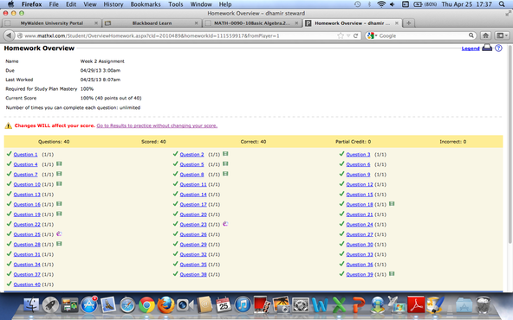Open Question 40 link
513x320 pixels.
coord(27,285)
